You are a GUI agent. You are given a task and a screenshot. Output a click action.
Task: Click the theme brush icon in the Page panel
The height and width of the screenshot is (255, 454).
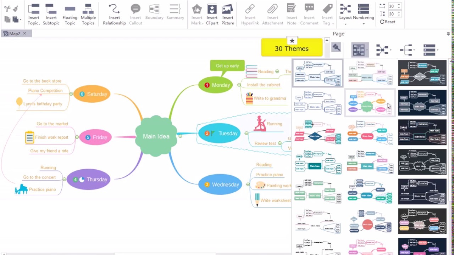pos(336,47)
